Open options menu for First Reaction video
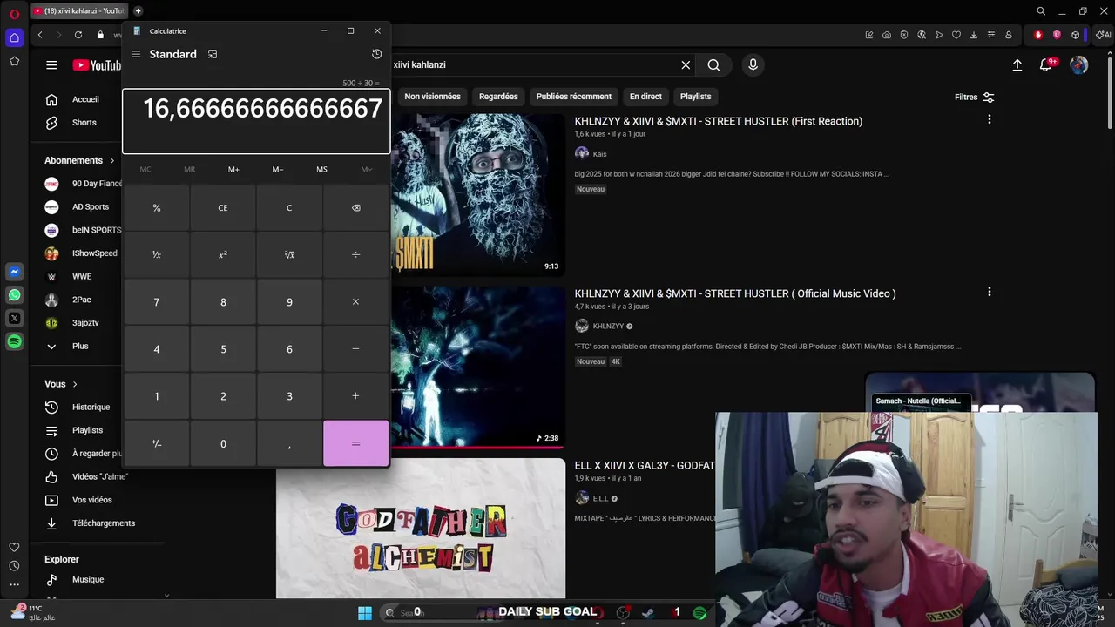 (989, 119)
